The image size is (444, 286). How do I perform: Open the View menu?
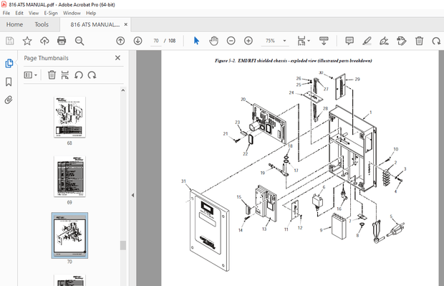click(x=34, y=13)
